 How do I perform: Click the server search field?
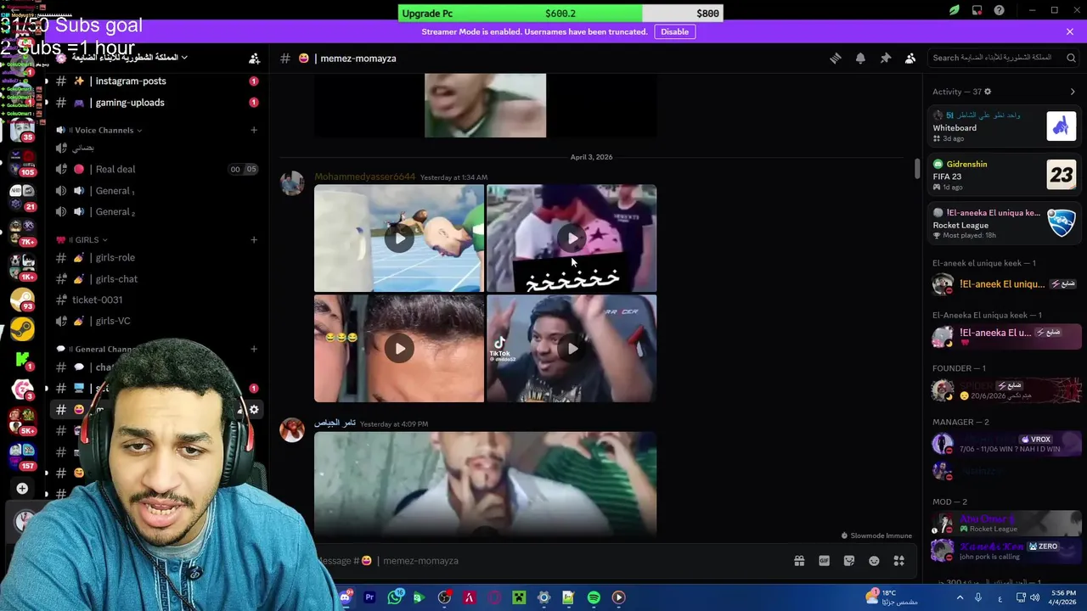(x=1002, y=58)
